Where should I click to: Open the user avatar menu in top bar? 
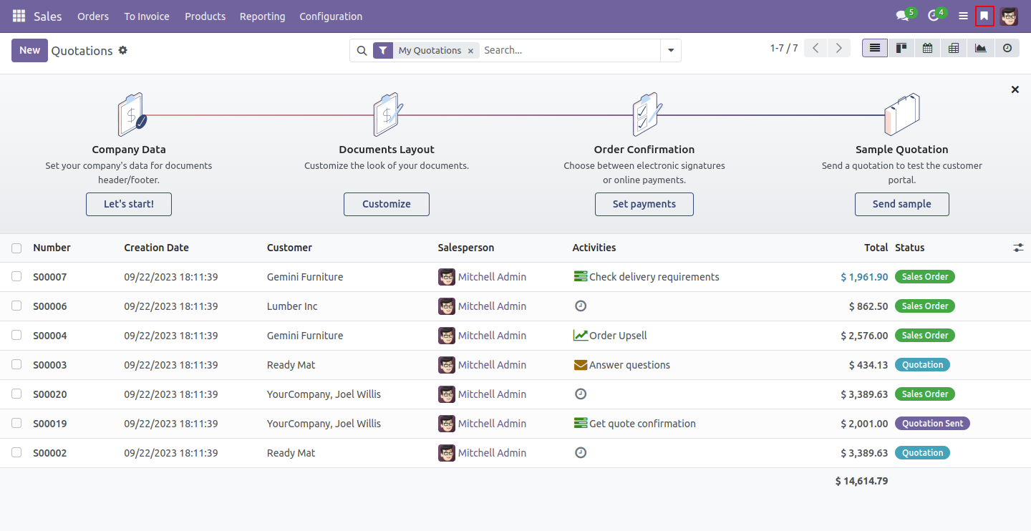[x=1009, y=16]
